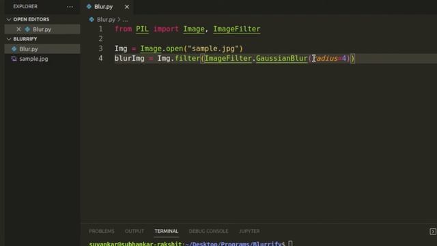Click the breadcrumb ellipsis after Blur.py
Image resolution: width=437 pixels, height=246 pixels.
(125, 20)
